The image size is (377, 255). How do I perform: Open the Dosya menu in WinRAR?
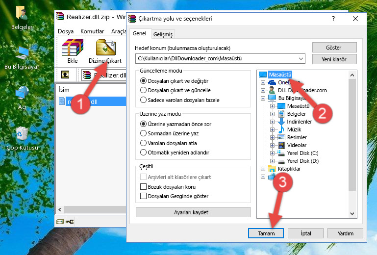coord(66,31)
